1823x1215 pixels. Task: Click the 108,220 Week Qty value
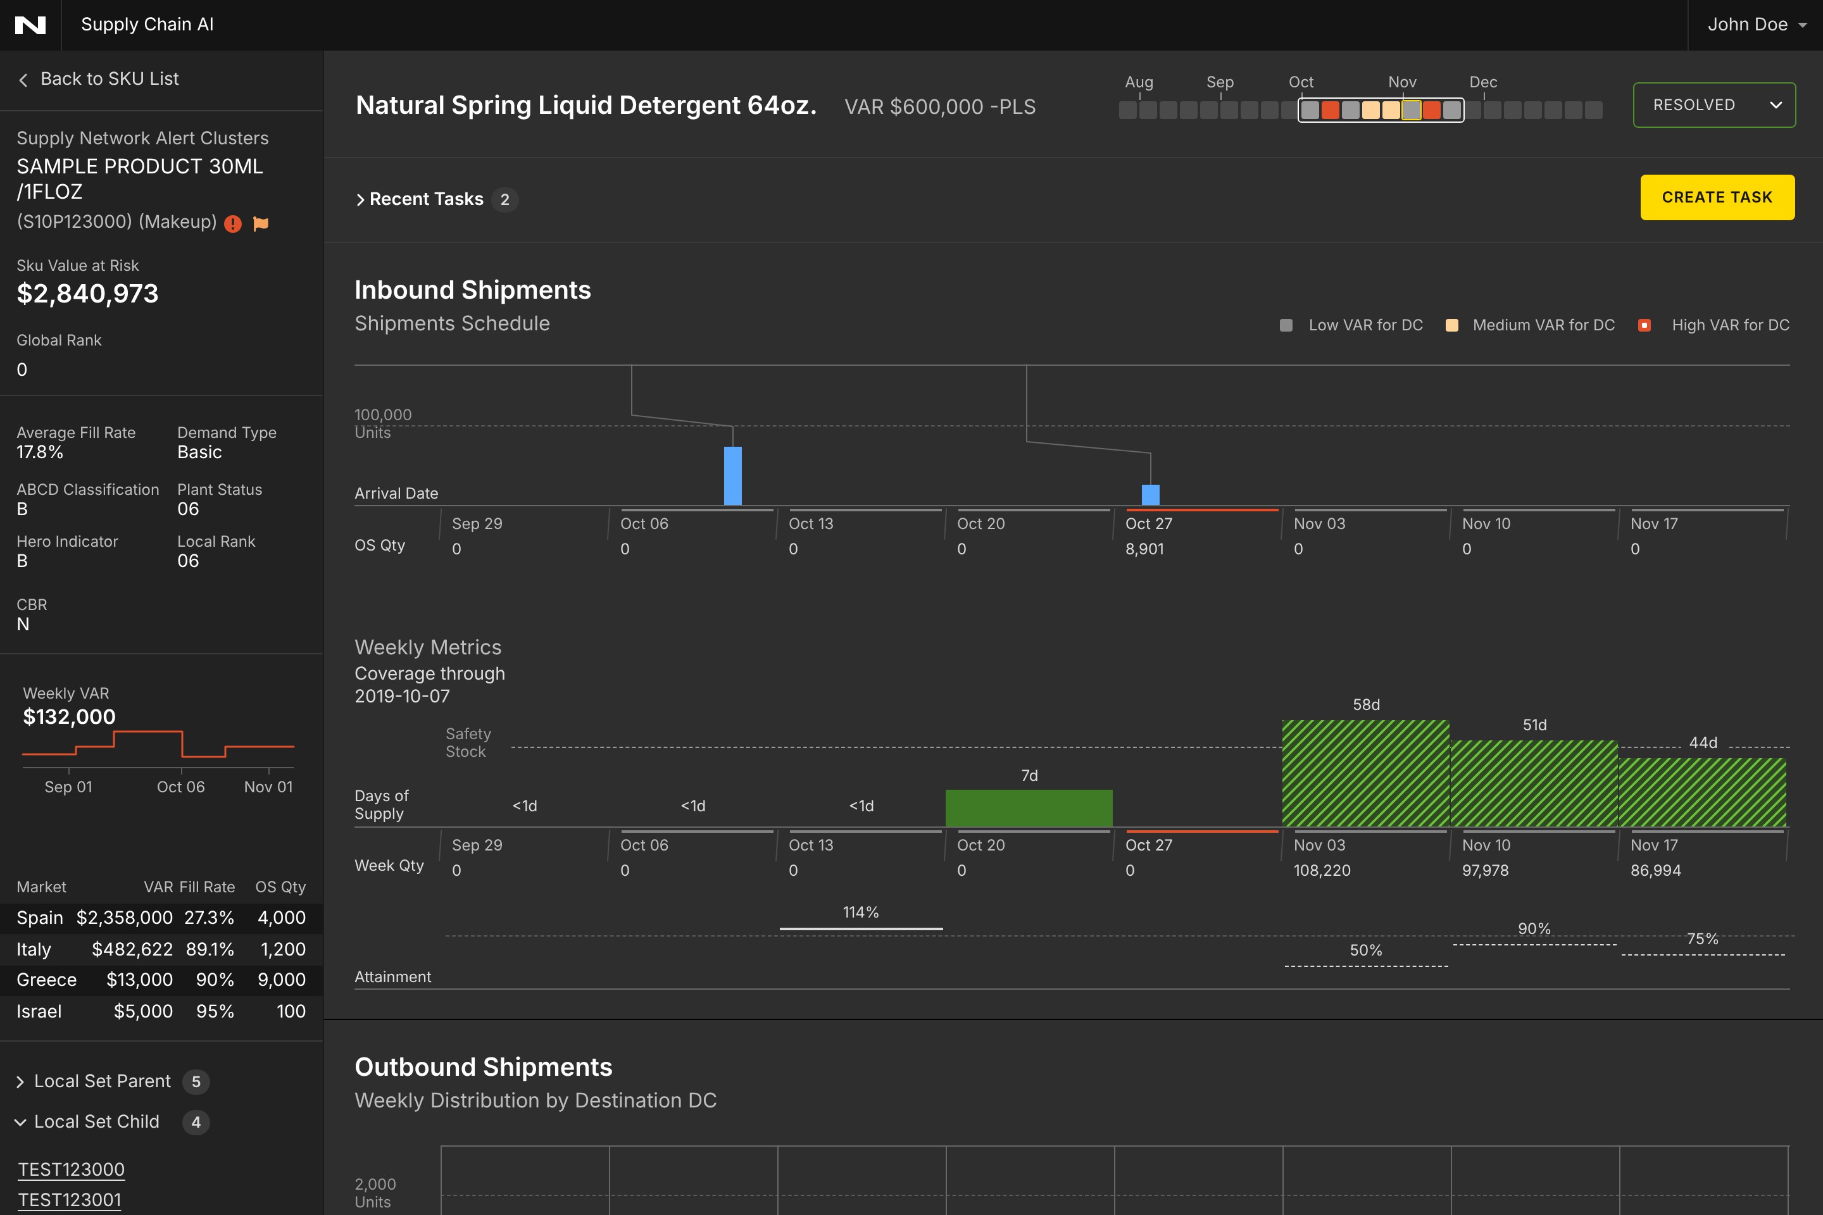pos(1322,870)
